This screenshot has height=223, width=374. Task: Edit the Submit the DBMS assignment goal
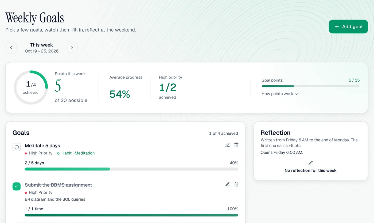click(x=227, y=184)
